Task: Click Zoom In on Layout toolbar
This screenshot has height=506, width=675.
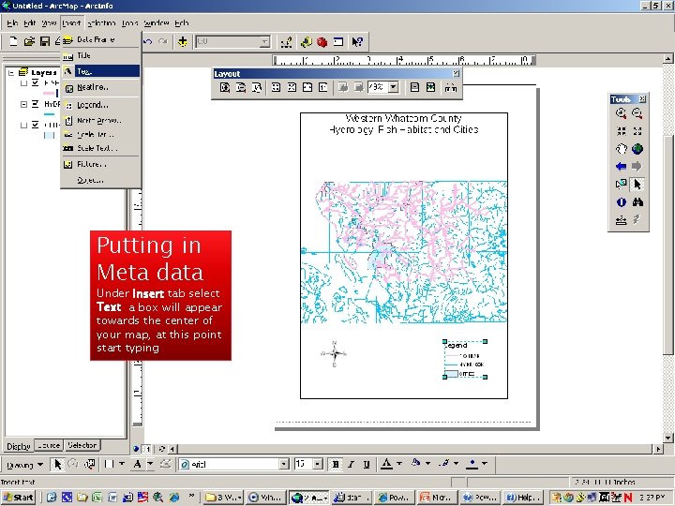Action: tap(225, 87)
